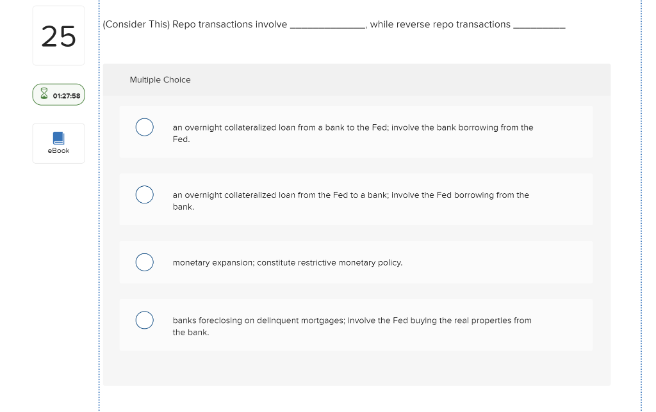Click the eBook button below the timer
The height and width of the screenshot is (412, 656).
tap(58, 143)
